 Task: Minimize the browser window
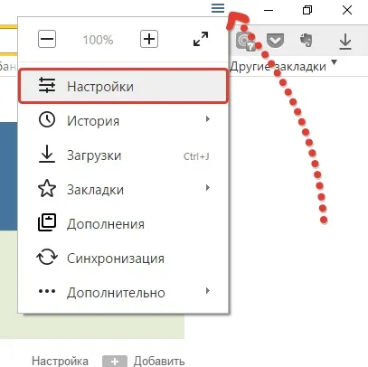269,10
